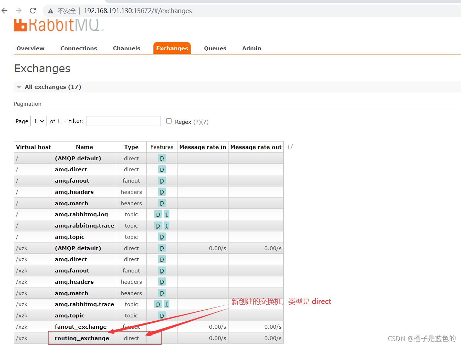
Task: Switch to the Connections tab
Action: [x=79, y=48]
